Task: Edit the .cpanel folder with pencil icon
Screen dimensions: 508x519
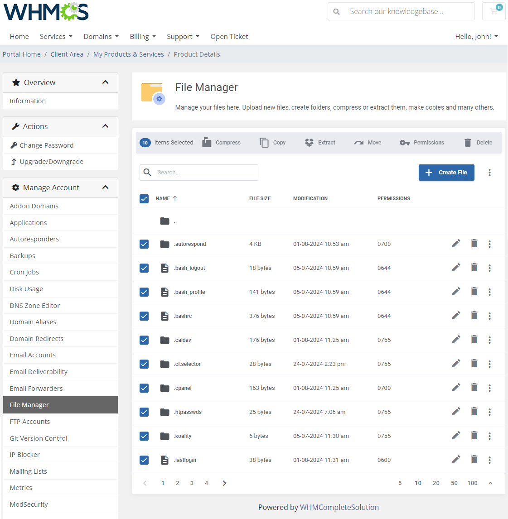Action: (456, 388)
